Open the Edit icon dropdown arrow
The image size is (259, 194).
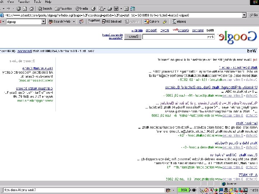(121, 9)
